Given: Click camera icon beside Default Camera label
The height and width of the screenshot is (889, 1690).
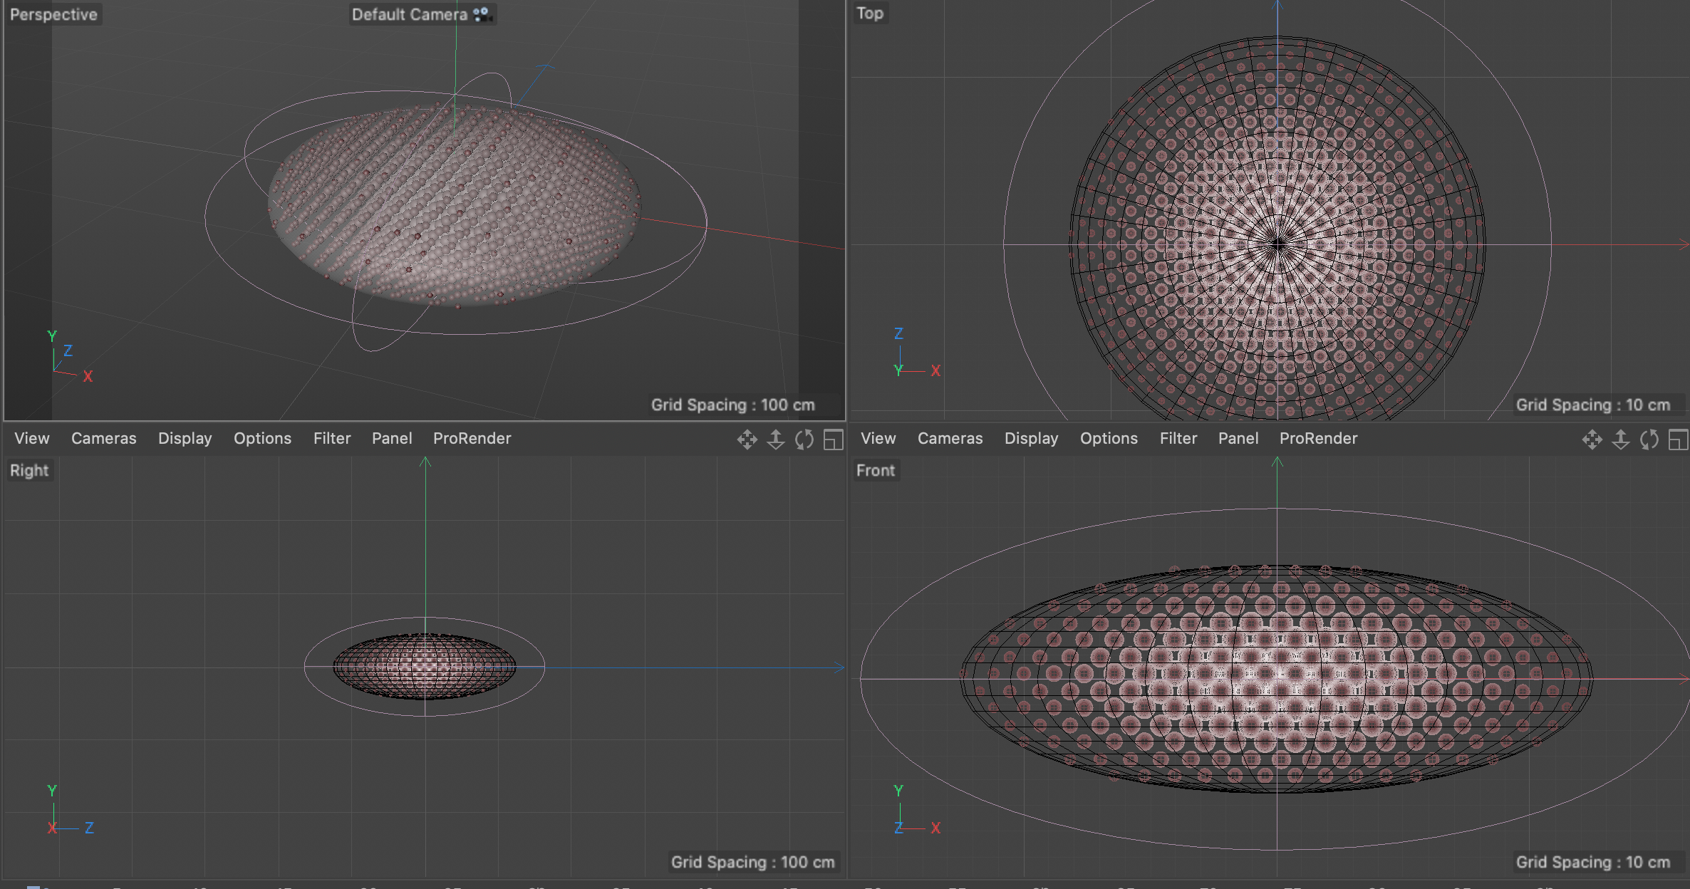Looking at the screenshot, I should point(482,14).
